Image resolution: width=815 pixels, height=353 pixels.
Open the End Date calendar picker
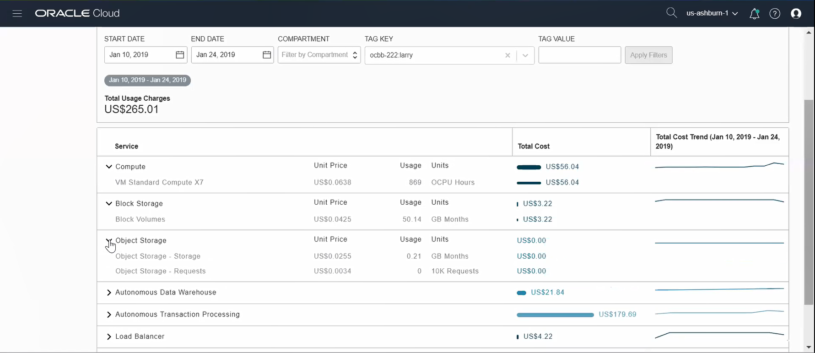(x=267, y=55)
